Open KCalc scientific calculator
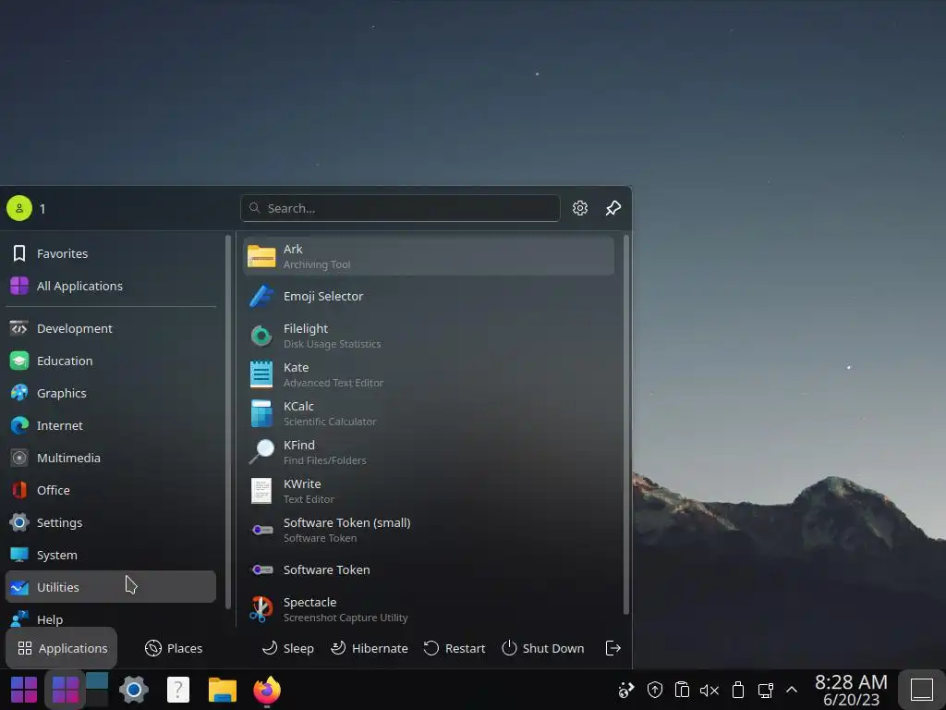This screenshot has height=710, width=946. click(429, 413)
